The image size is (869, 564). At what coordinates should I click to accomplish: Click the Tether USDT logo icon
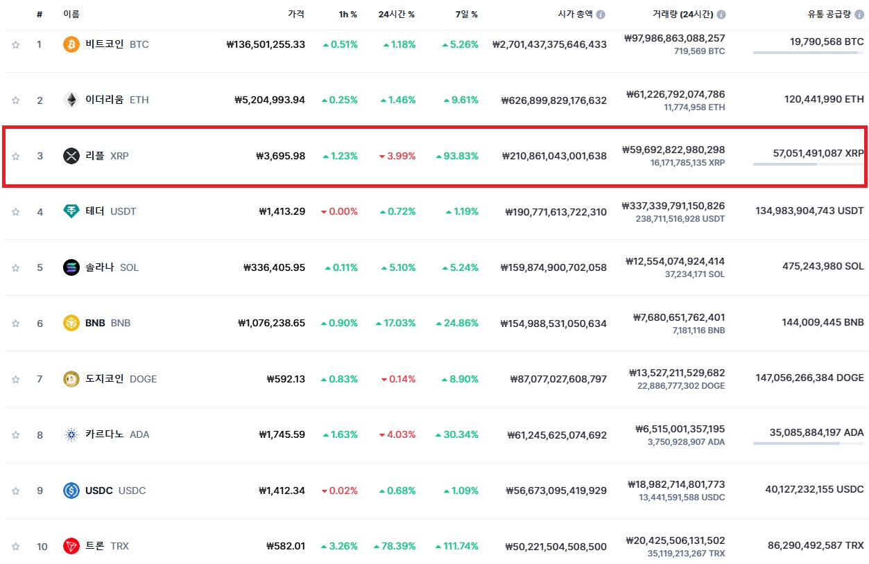pos(71,211)
